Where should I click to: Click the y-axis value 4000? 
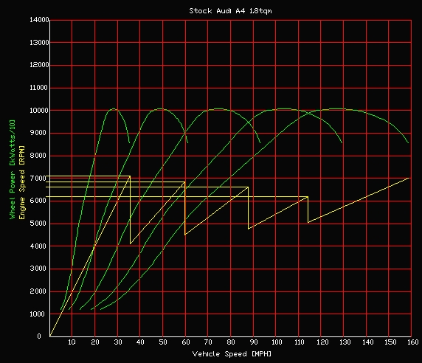[38, 246]
